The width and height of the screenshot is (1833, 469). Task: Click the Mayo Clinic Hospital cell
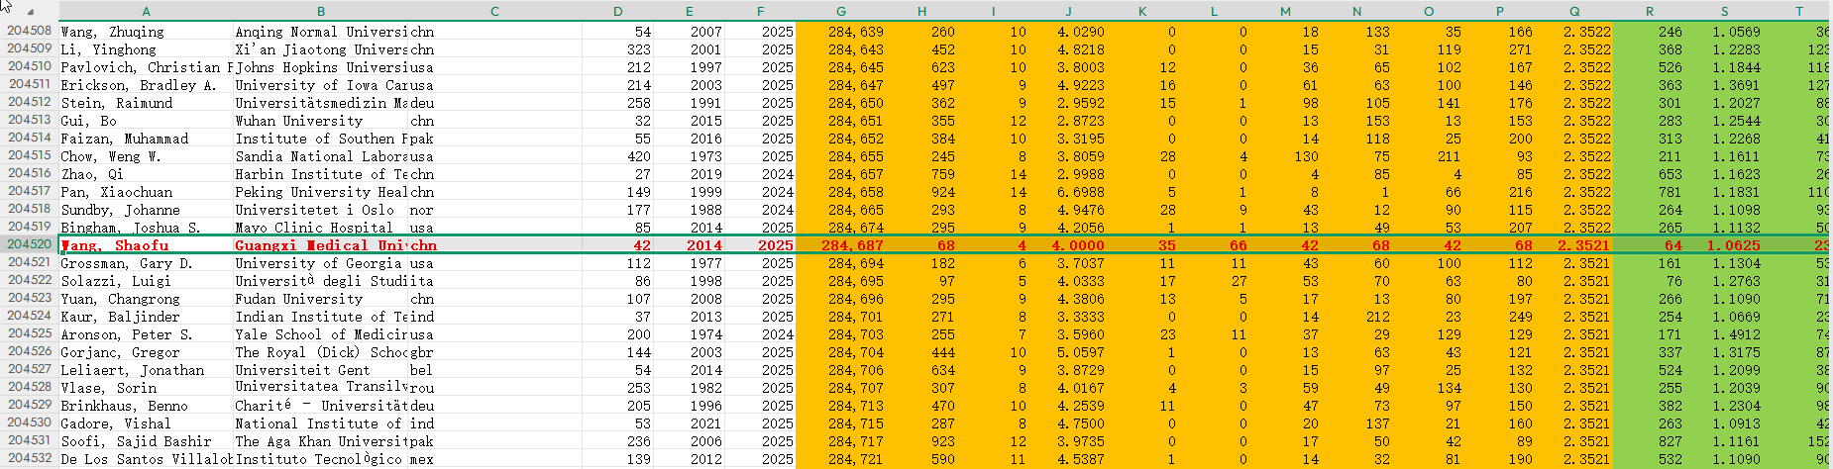pos(320,228)
